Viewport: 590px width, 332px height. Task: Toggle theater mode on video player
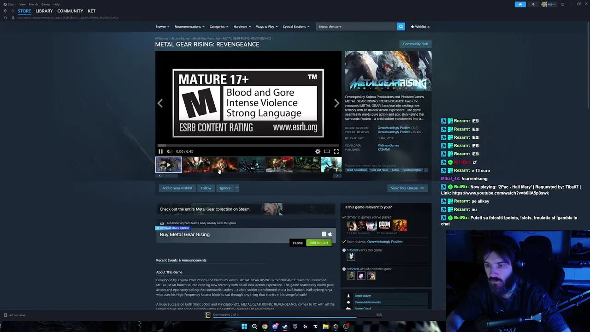pos(327,151)
